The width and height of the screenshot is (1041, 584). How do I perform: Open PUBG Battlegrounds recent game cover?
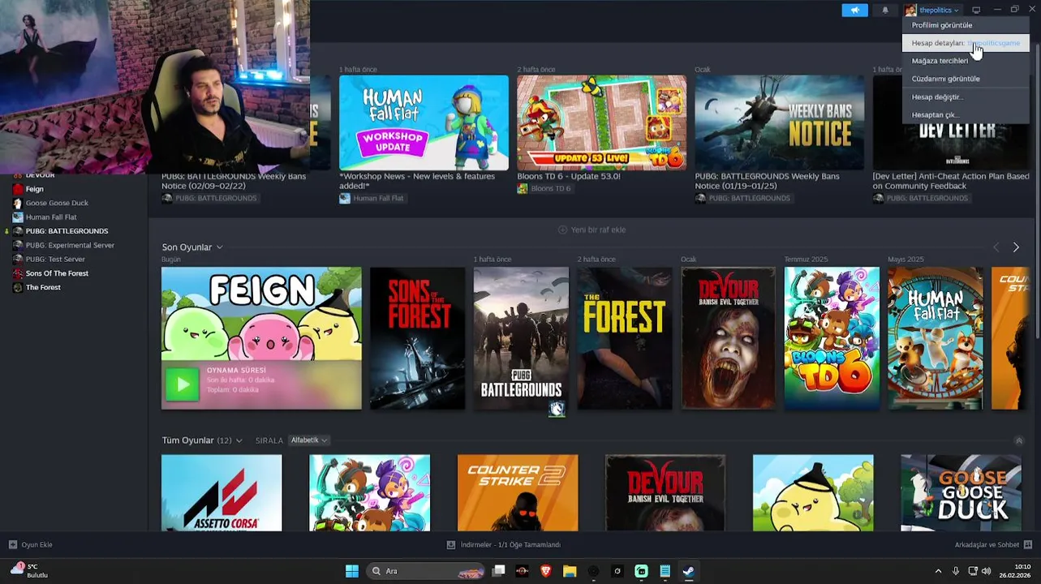(x=521, y=338)
